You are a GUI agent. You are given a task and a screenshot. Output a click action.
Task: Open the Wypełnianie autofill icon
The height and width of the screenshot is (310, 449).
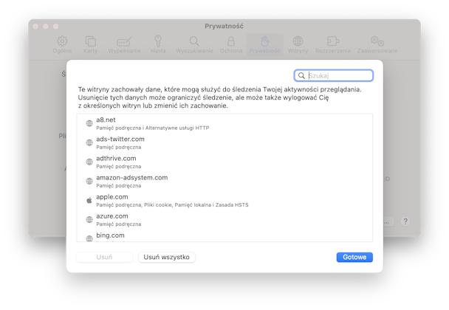coord(124,41)
